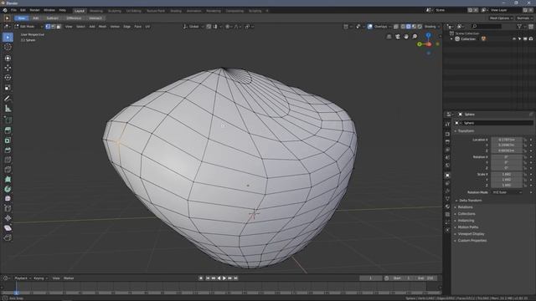
Task: Enable vertex select mode
Action: click(48, 27)
